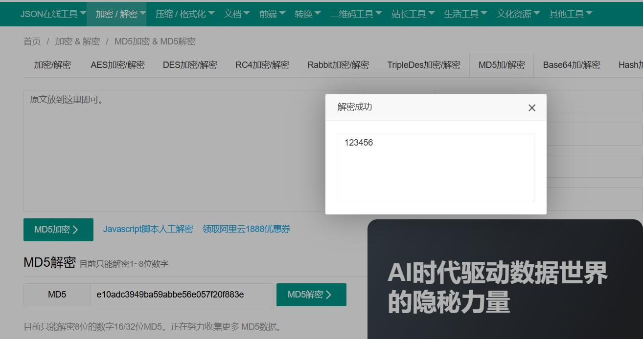
Task: Open the Rabbit加密/解密 tab
Action: [338, 64]
